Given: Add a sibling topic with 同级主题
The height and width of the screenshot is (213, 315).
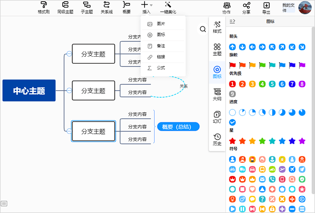Looking at the screenshot, I should pos(65,8).
